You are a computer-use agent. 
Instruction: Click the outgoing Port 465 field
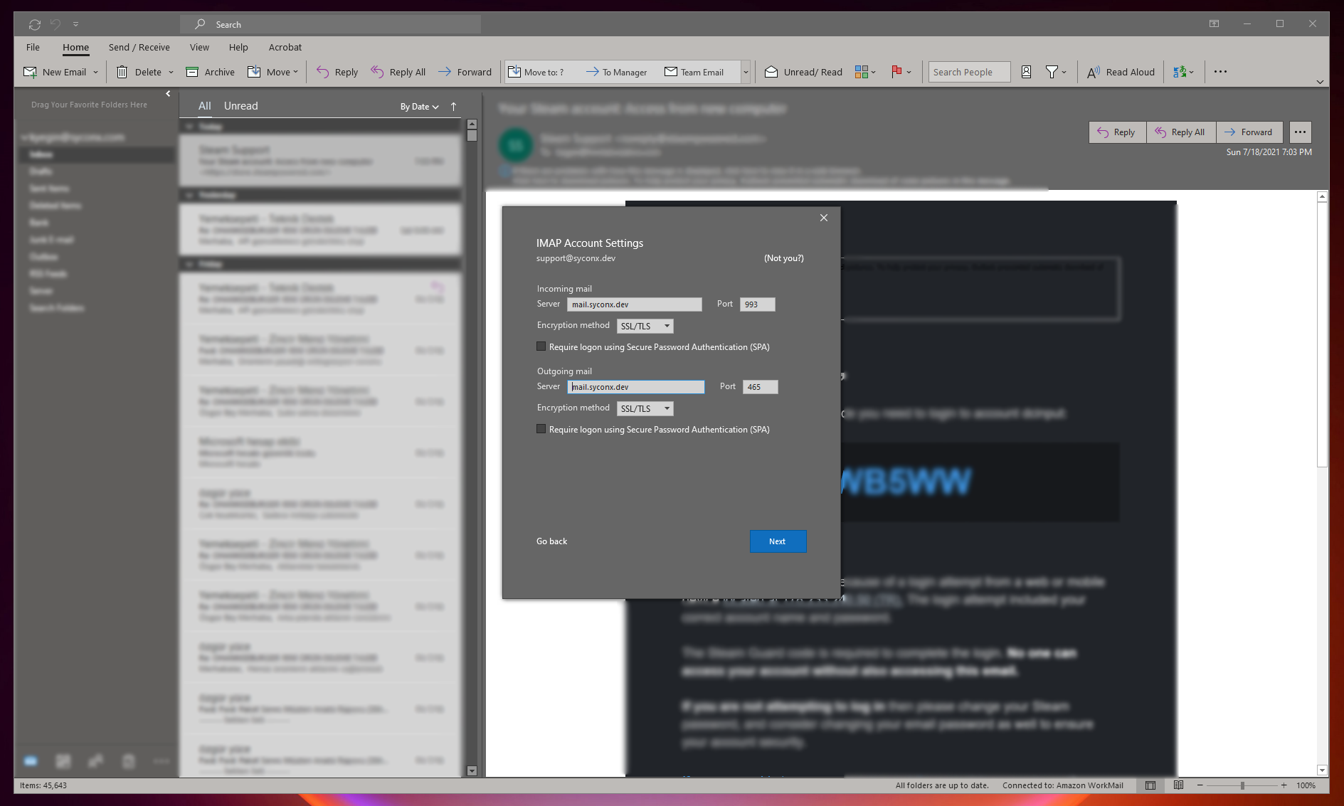(760, 387)
